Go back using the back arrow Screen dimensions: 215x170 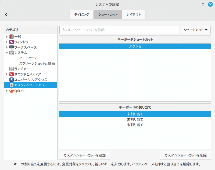point(6,15)
